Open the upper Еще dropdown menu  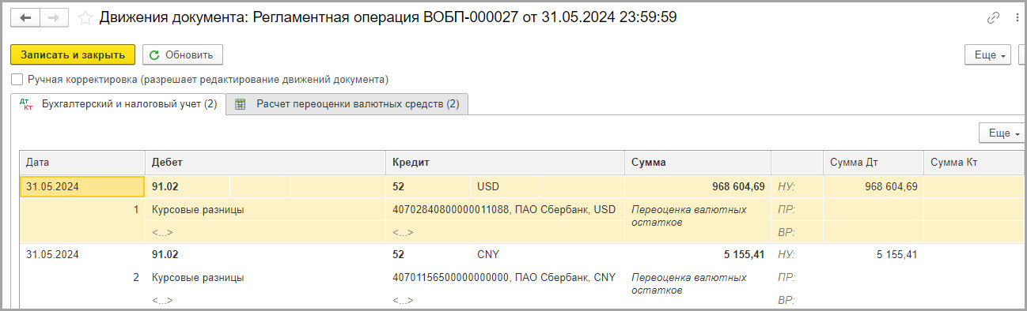coord(987,54)
